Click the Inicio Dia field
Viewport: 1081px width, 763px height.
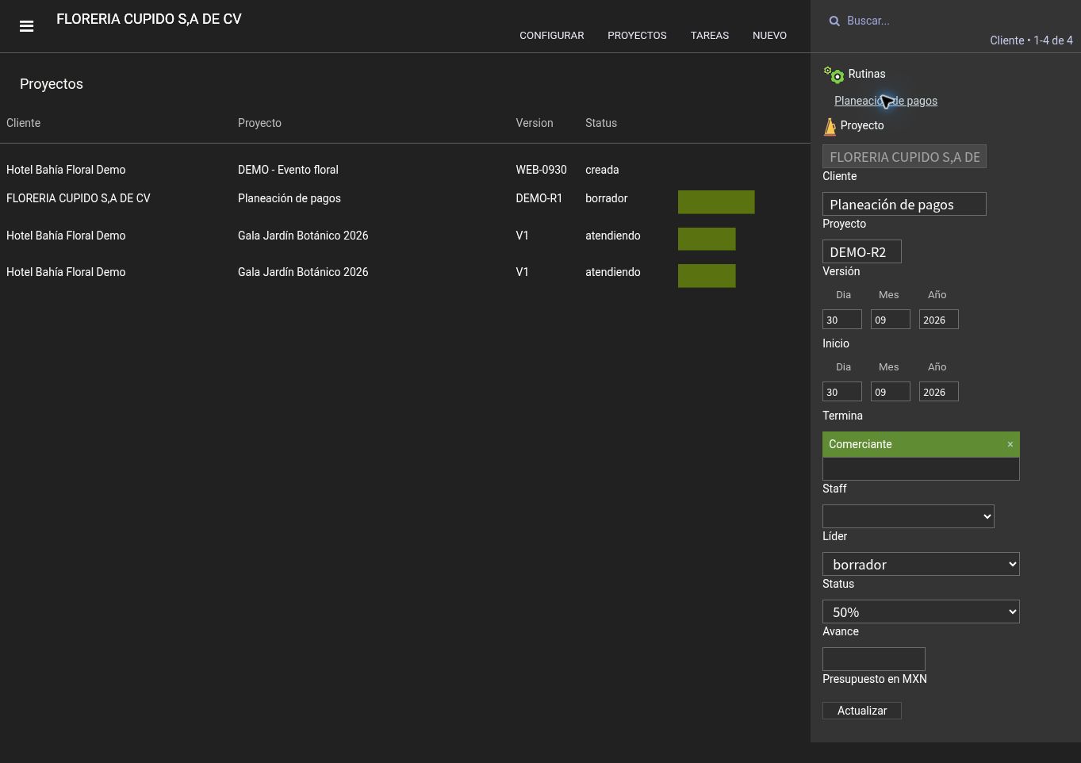pyautogui.click(x=842, y=320)
